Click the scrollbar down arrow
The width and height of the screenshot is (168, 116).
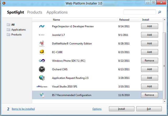pos(165,101)
